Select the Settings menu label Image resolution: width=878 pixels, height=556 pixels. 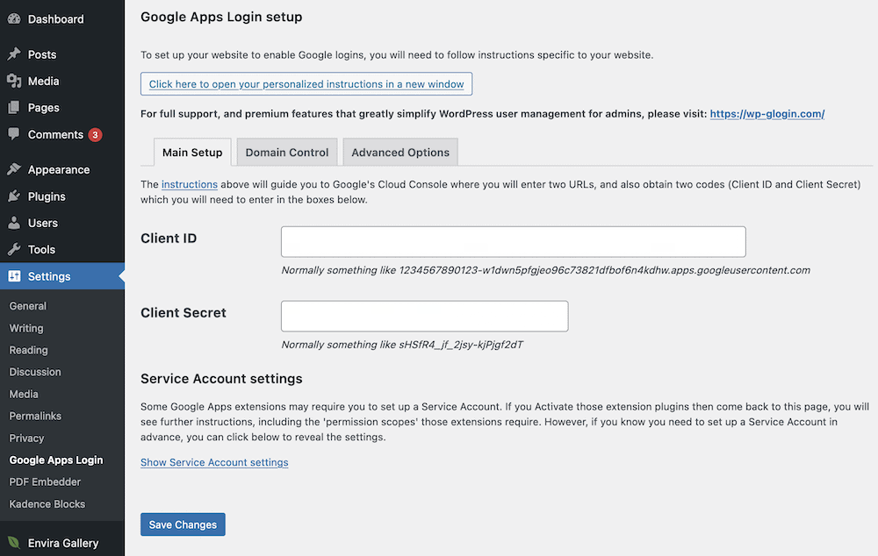click(x=49, y=276)
